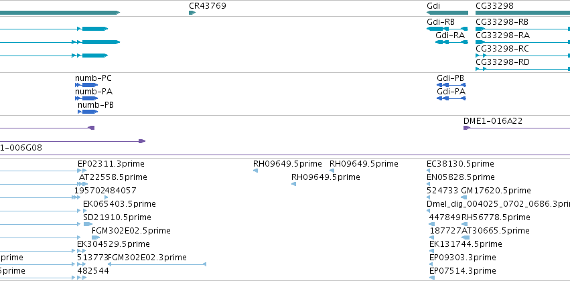Select the EC38130.5prime EST marker
Image resolution: width=570 pixels, height=281 pixels.
pyautogui.click(x=428, y=171)
